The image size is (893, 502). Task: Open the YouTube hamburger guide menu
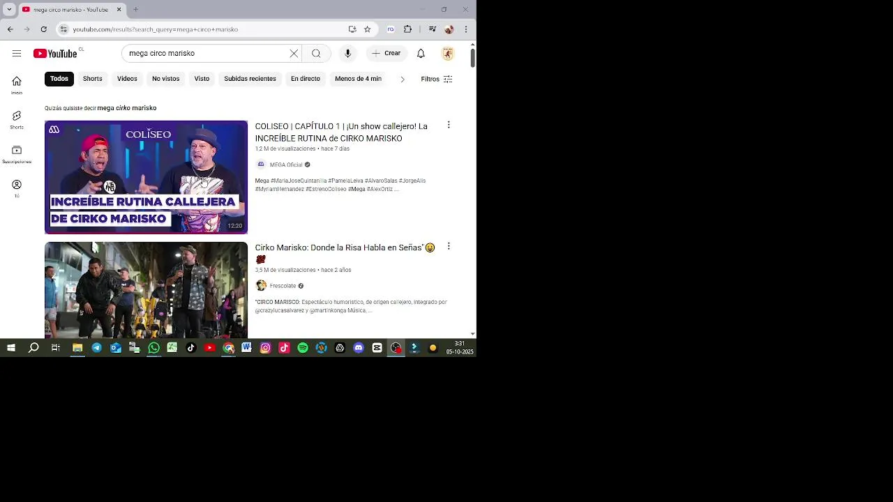[16, 53]
